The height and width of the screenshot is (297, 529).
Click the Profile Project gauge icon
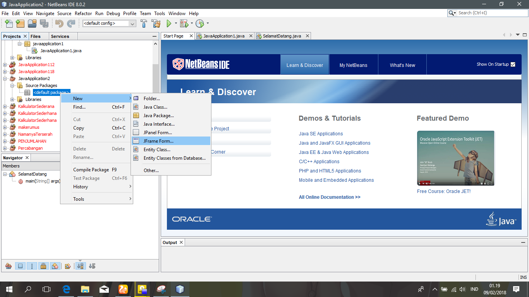(x=199, y=24)
